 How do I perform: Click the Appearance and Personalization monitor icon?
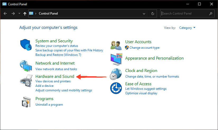[x=116, y=59]
